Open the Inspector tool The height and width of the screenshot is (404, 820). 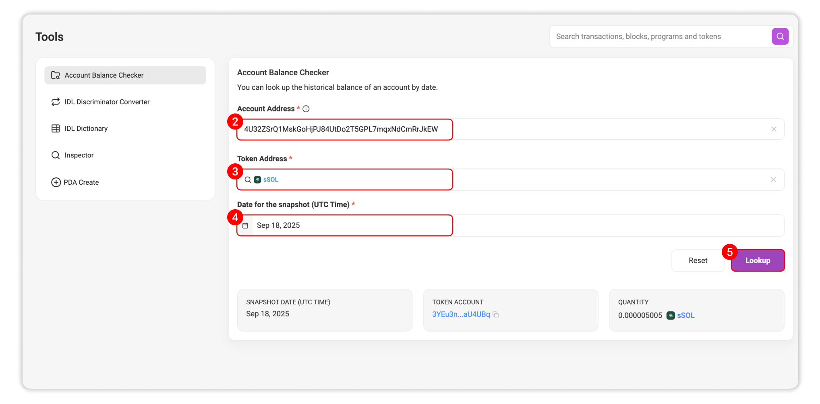[x=79, y=155]
